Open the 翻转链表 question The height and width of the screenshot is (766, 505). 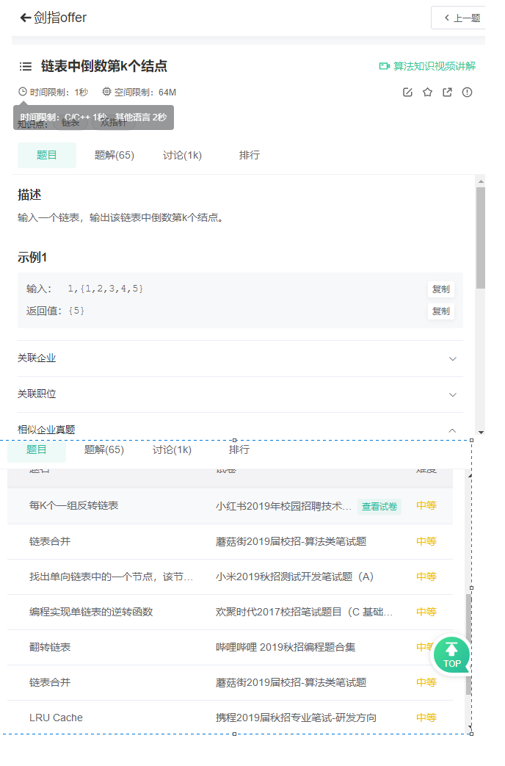pos(50,647)
